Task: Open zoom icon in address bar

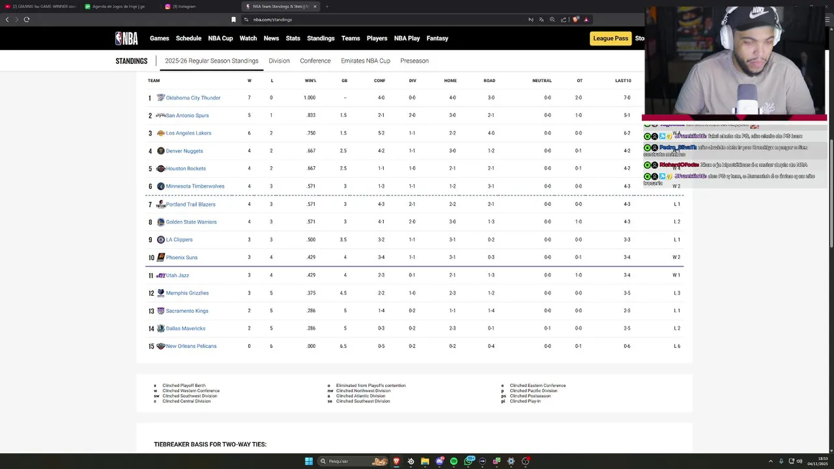Action: tap(553, 20)
